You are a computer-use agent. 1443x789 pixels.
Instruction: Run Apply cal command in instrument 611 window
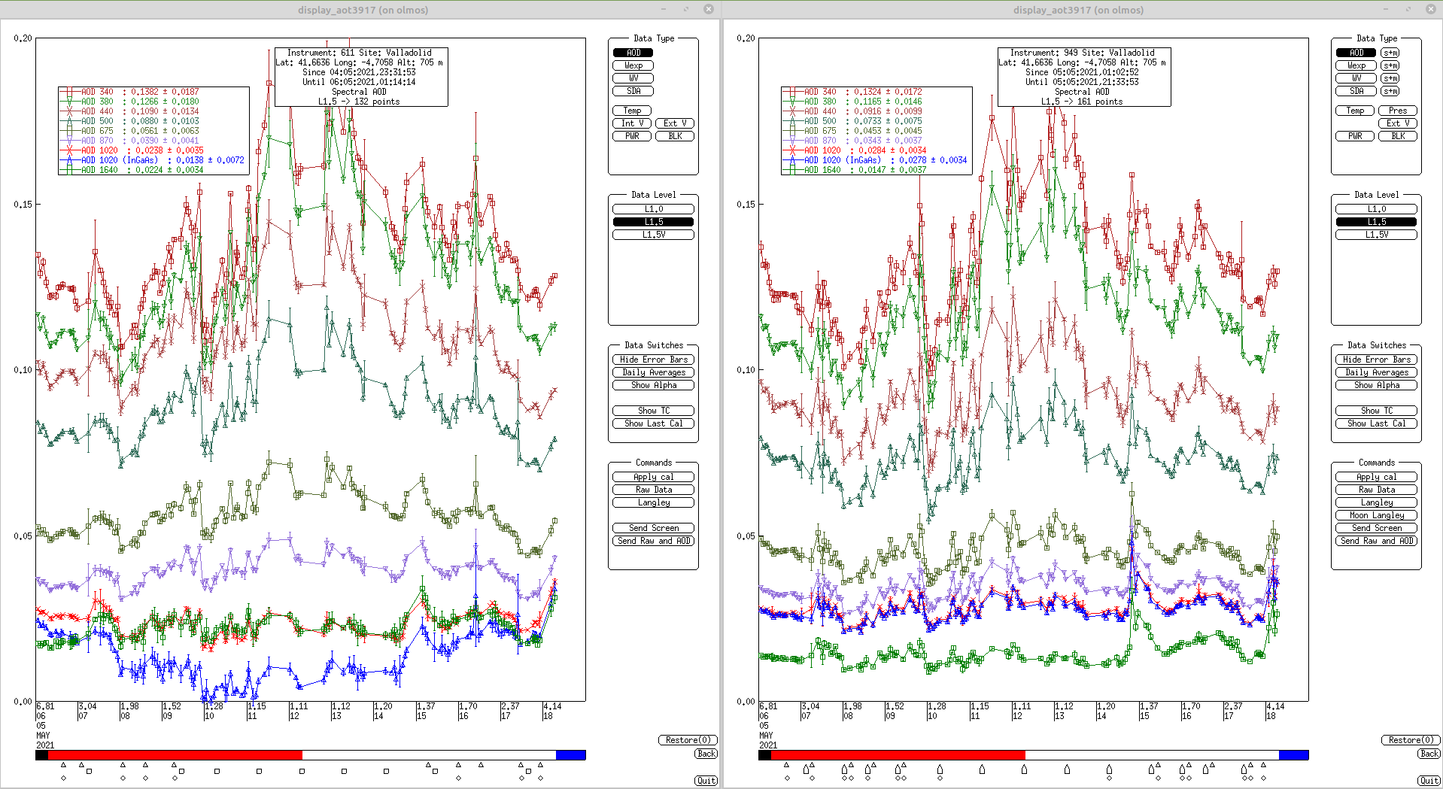(x=654, y=477)
